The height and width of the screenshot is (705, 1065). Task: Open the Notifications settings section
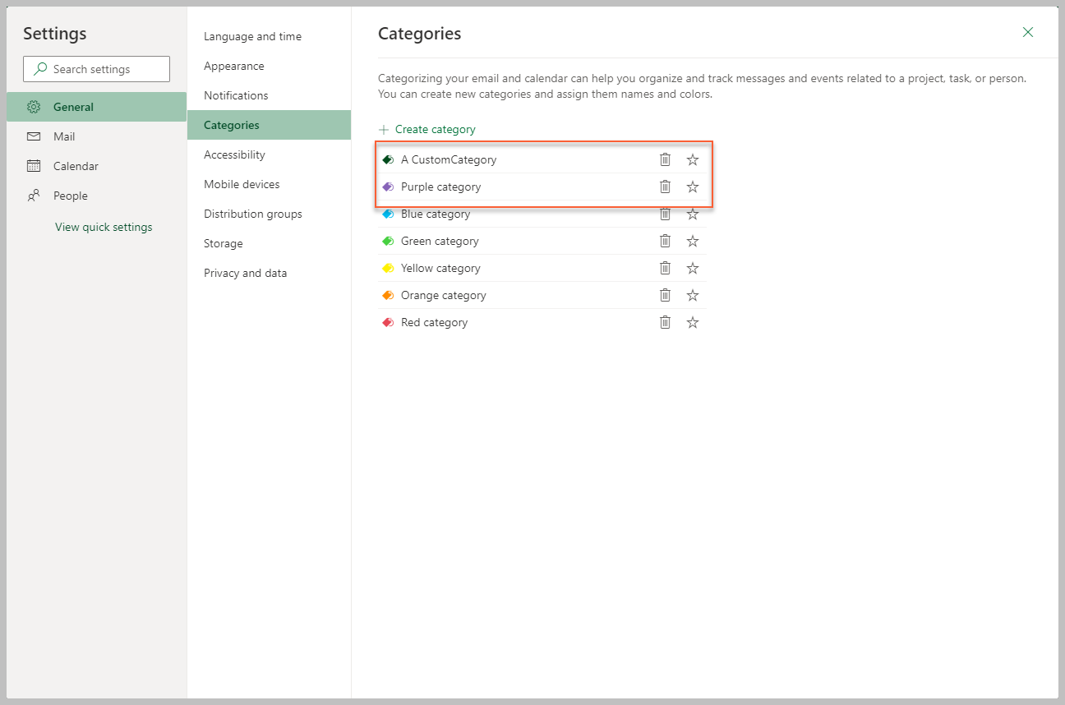[236, 95]
